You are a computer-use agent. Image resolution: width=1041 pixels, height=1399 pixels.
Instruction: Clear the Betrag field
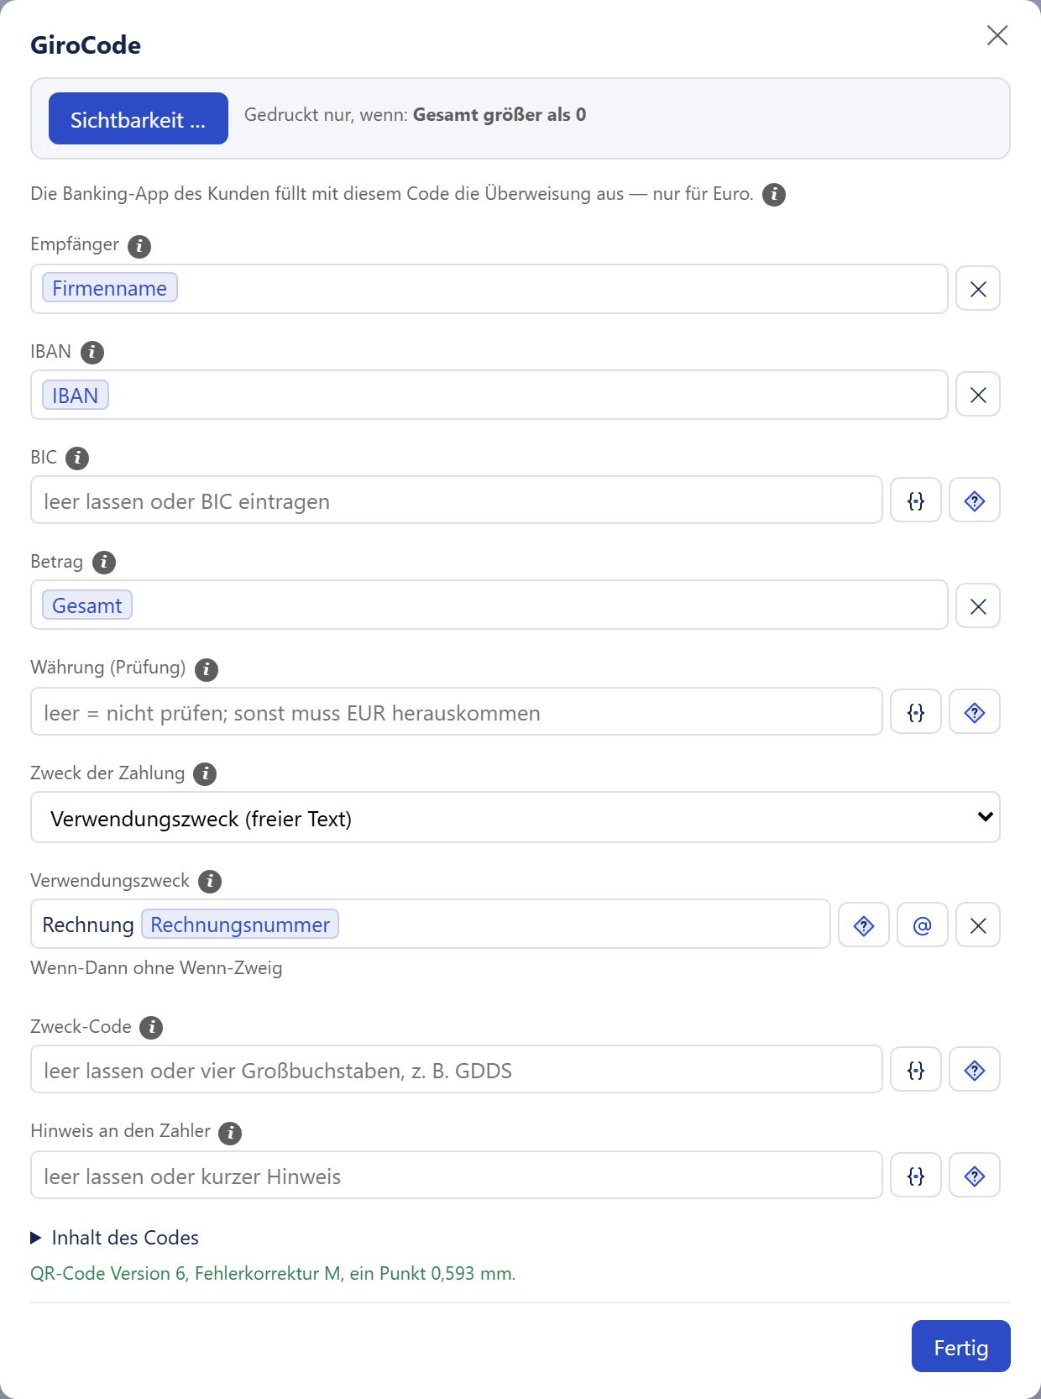pyautogui.click(x=978, y=606)
